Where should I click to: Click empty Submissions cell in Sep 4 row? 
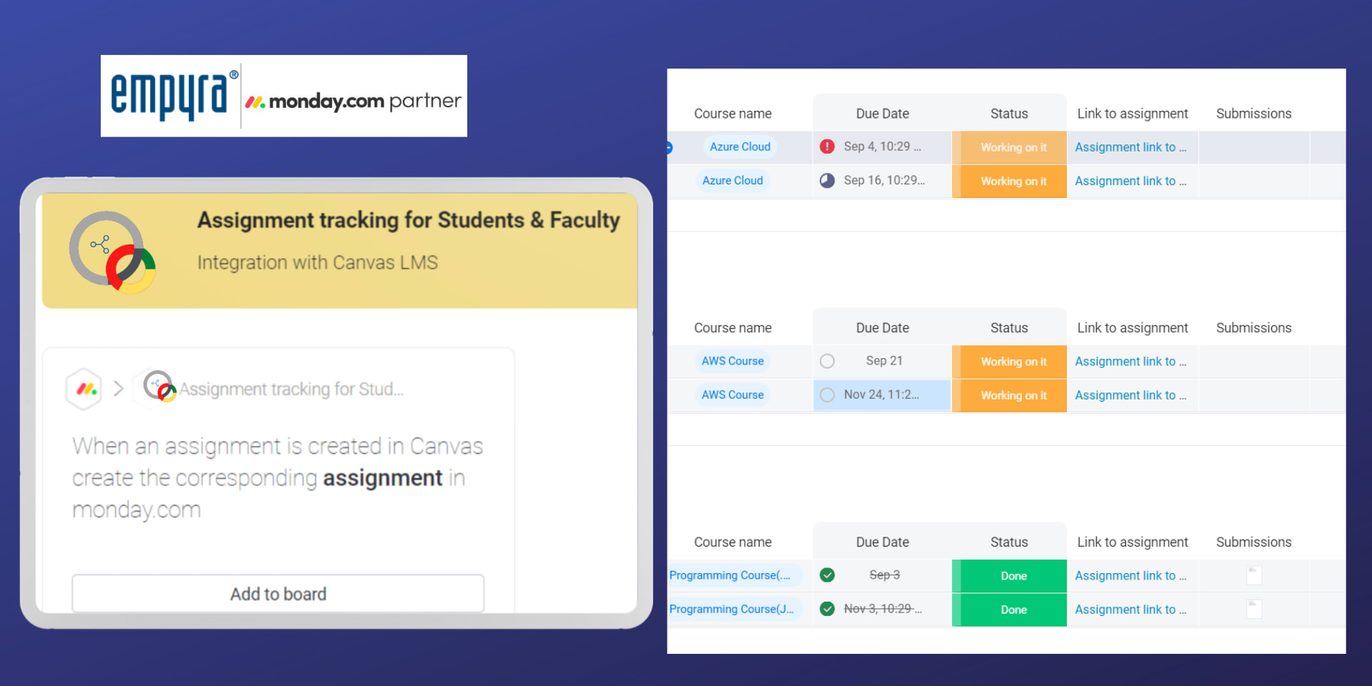coord(1254,147)
